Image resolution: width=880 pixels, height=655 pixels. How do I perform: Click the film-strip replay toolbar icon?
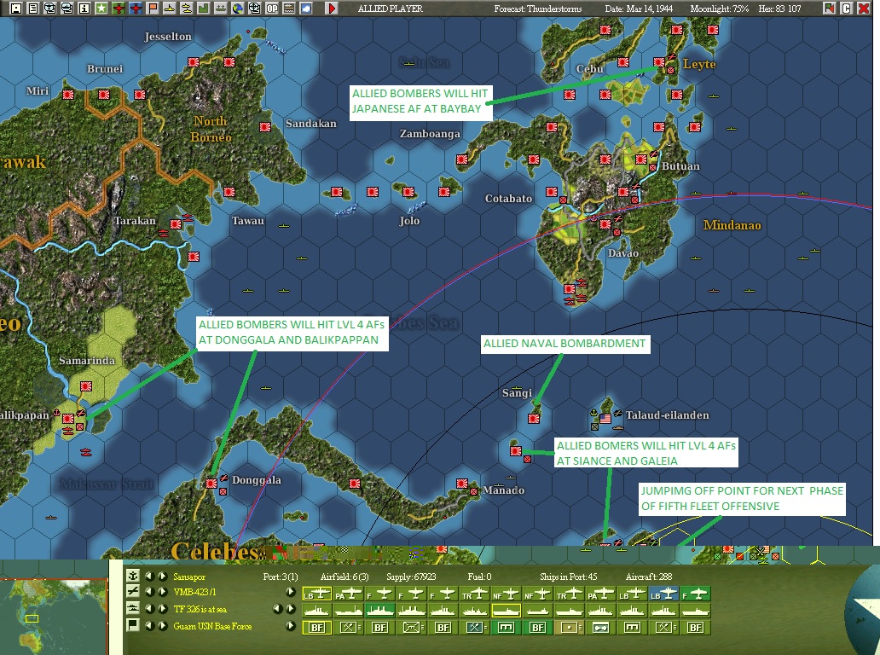pos(288,8)
